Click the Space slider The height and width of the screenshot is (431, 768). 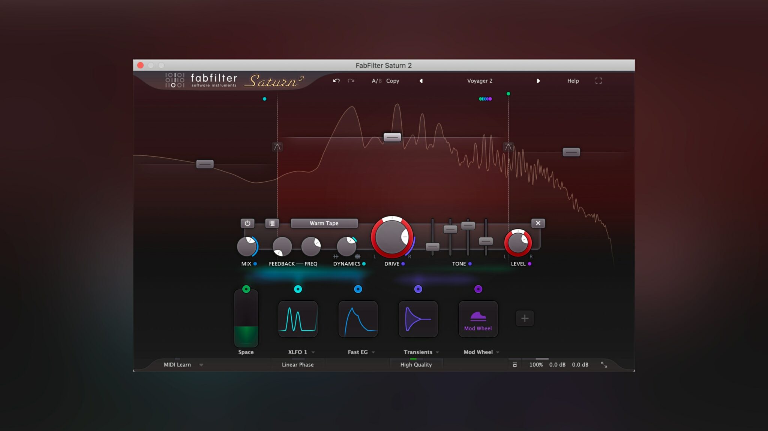tap(246, 318)
